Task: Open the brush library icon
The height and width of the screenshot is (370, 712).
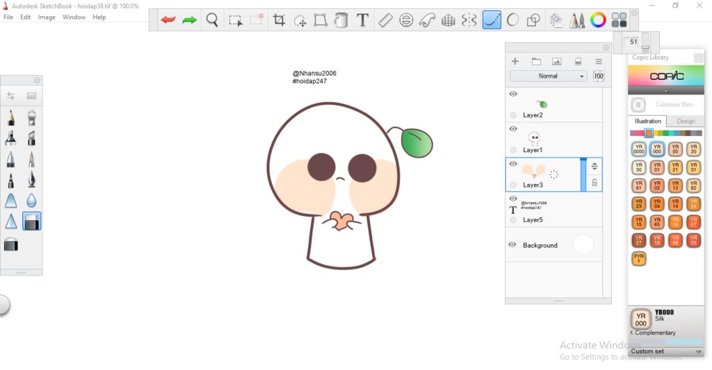Action: pyautogui.click(x=31, y=96)
